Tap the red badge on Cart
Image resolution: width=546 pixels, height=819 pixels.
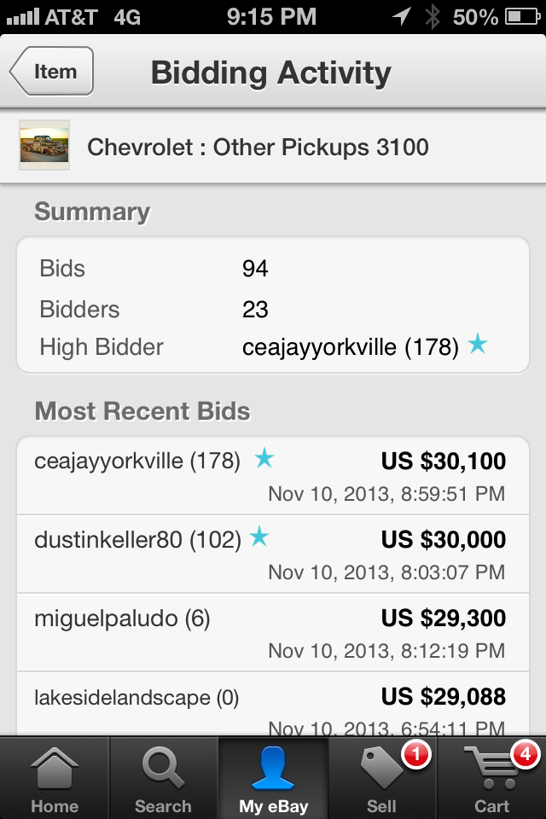point(526,754)
